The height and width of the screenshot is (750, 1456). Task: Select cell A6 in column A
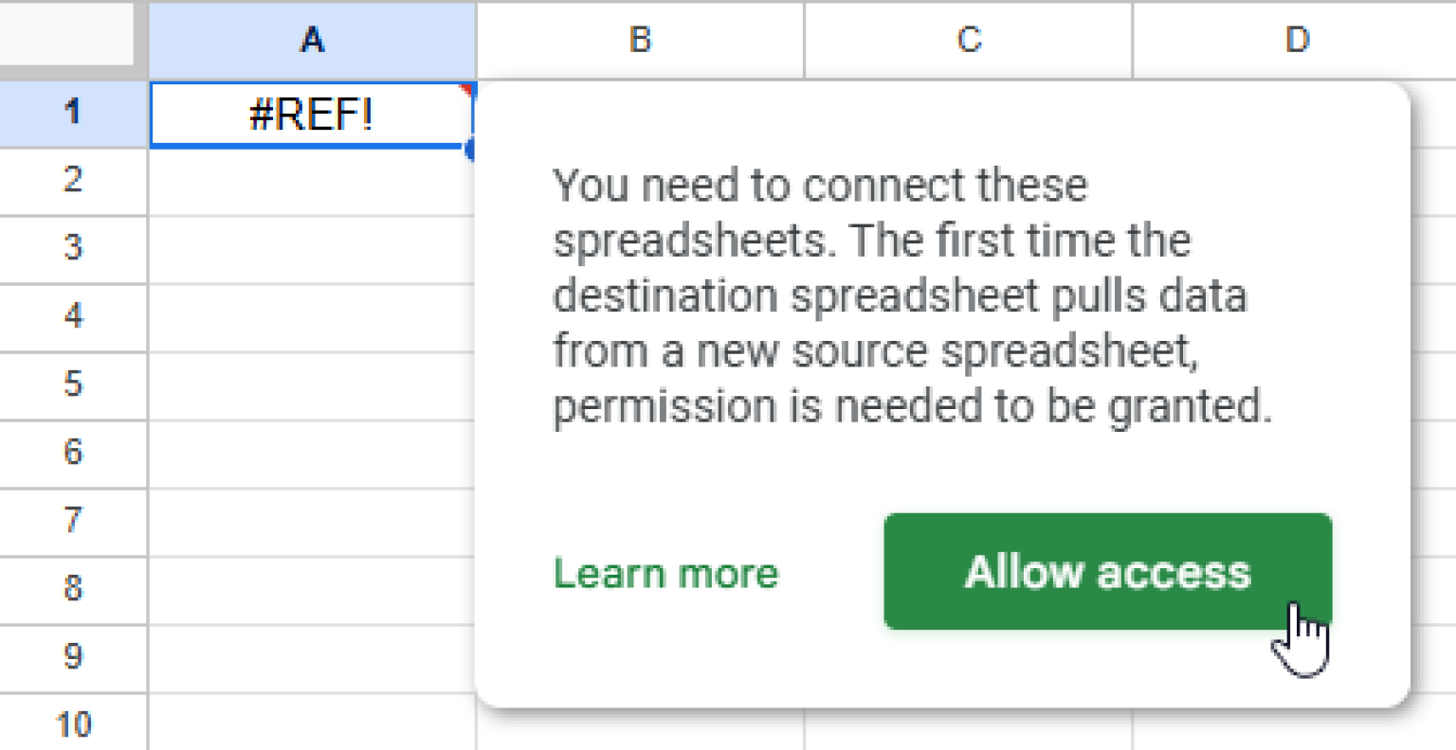[313, 453]
